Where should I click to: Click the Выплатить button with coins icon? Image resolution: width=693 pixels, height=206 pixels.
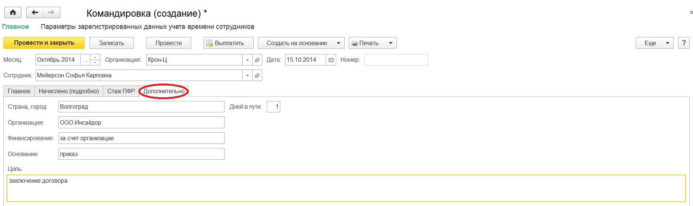[x=229, y=43]
